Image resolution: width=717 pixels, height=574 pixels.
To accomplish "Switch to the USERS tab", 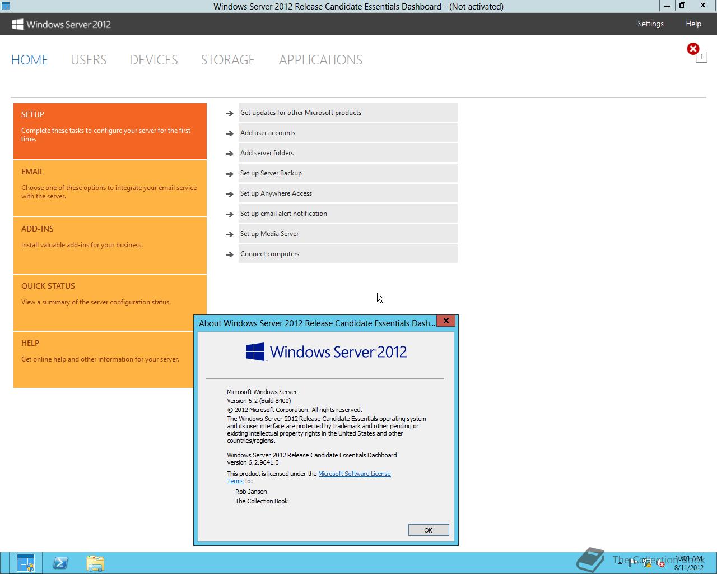I will coord(89,60).
